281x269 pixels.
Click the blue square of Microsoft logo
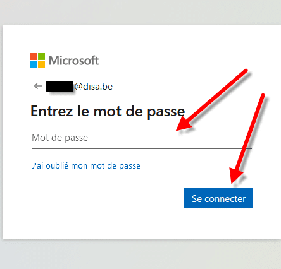click(34, 64)
